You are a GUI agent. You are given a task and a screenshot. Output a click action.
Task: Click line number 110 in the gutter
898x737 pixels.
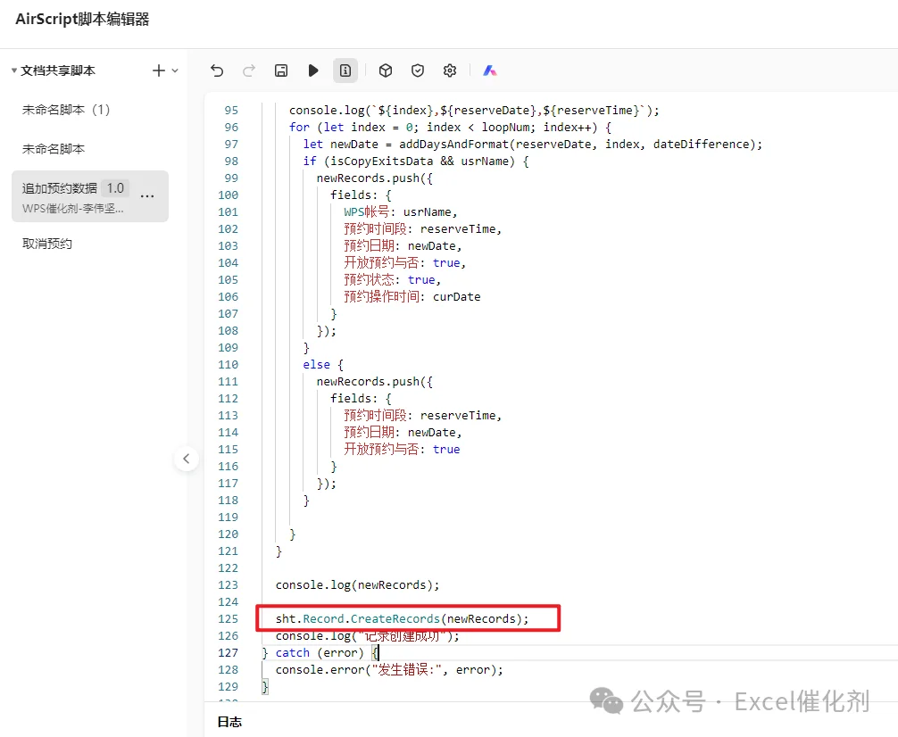tap(228, 364)
